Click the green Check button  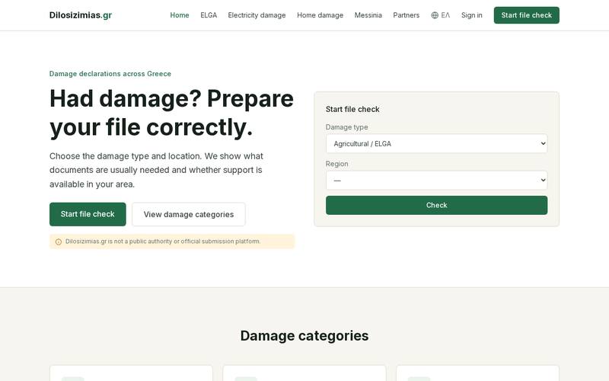[436, 205]
